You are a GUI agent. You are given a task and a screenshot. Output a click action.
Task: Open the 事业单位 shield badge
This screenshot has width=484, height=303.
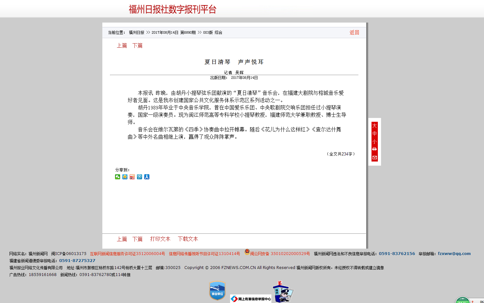(217, 291)
